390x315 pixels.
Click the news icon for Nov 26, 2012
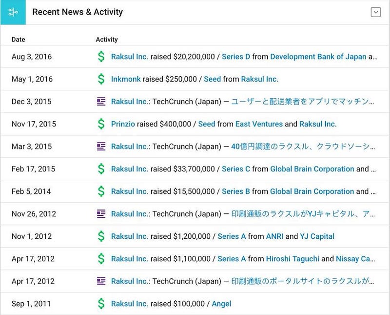101,214
